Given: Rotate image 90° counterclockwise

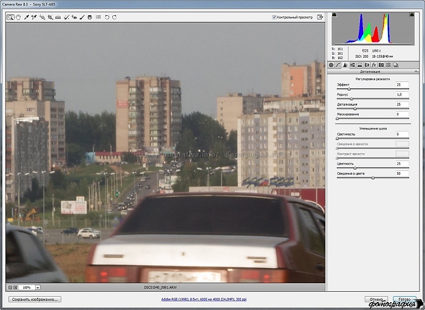Looking at the screenshot, I should point(107,18).
